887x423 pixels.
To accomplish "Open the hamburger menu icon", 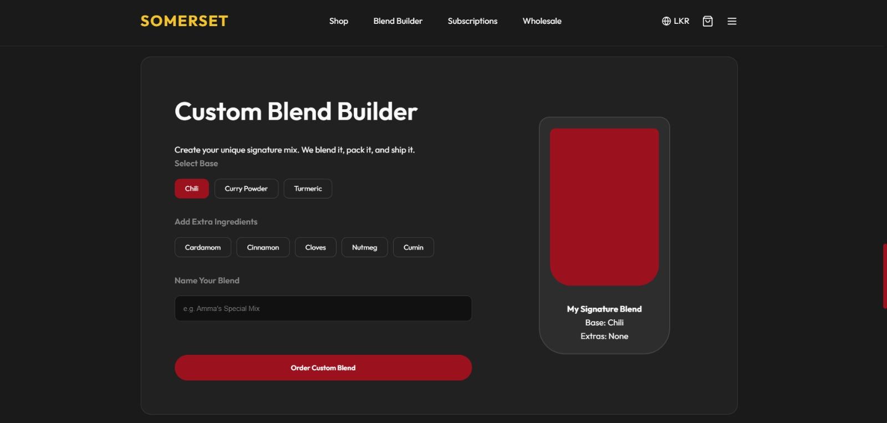I will click(732, 21).
